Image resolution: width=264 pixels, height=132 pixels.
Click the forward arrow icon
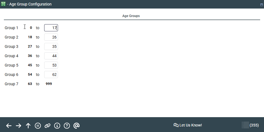coord(19,126)
